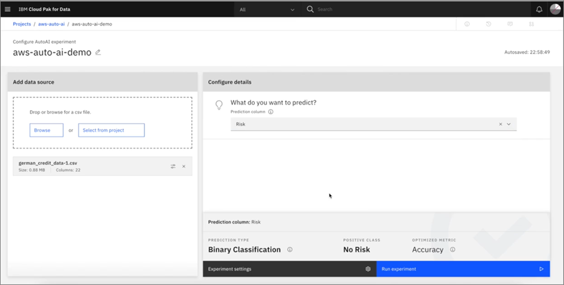Open the version history icon
564x285 pixels.
(x=489, y=24)
